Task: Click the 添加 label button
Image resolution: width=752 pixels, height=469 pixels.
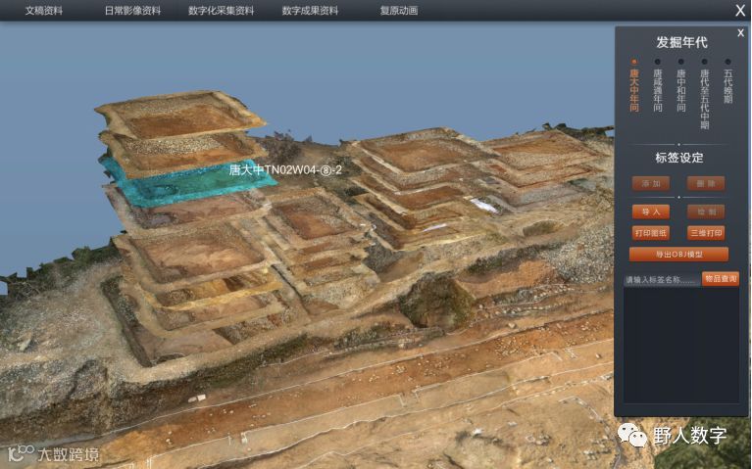Action: click(x=651, y=183)
